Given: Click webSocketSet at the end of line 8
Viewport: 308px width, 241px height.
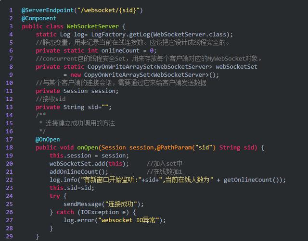Looking at the screenshot, I should pos(236,67).
